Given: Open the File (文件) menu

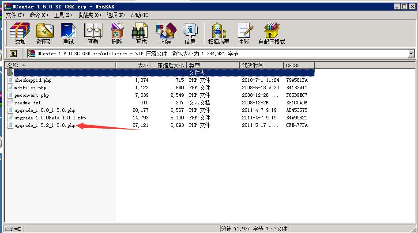Looking at the screenshot, I should point(15,15).
